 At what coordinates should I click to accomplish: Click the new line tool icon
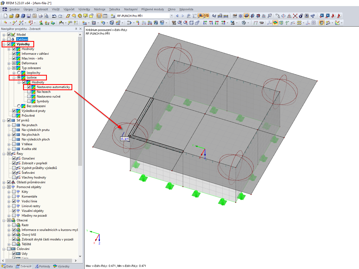tap(15, 23)
